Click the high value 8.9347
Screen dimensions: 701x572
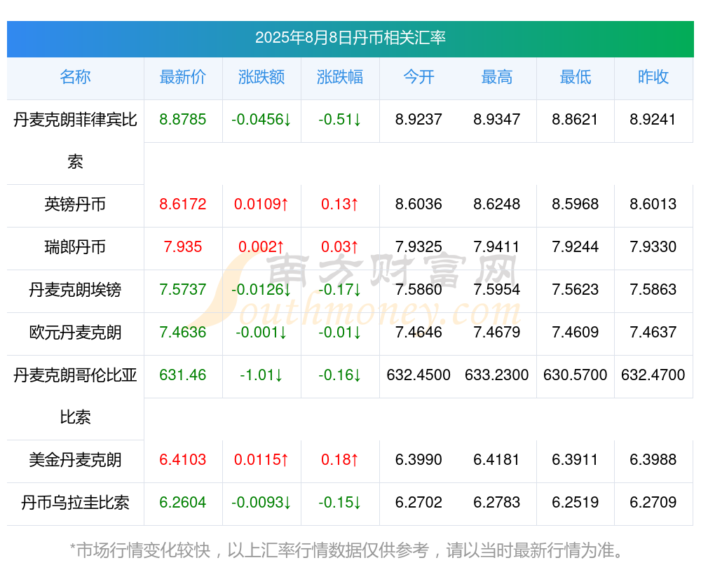click(497, 120)
